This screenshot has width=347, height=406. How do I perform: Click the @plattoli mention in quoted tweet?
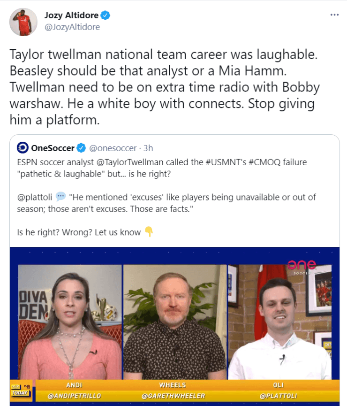coord(35,197)
